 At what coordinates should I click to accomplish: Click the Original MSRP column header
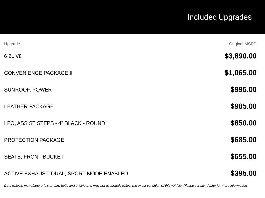[x=242, y=44]
